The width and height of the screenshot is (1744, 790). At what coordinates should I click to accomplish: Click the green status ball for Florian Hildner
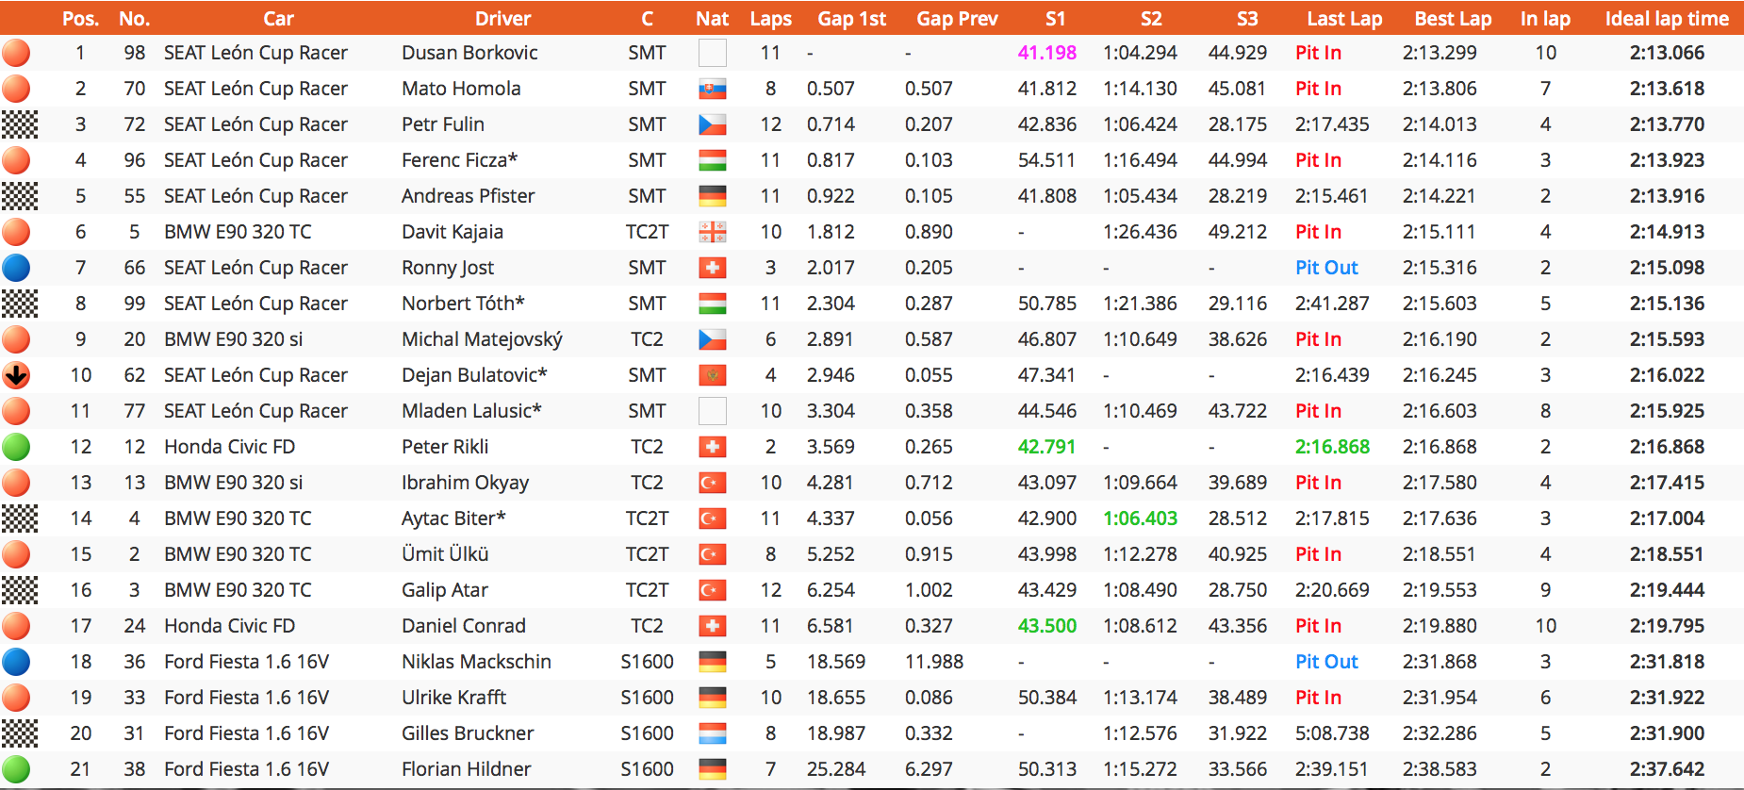[16, 769]
